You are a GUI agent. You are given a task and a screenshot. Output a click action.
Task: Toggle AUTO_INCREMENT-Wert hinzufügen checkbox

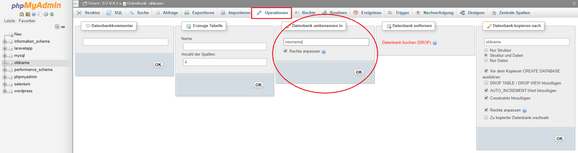tap(486, 90)
